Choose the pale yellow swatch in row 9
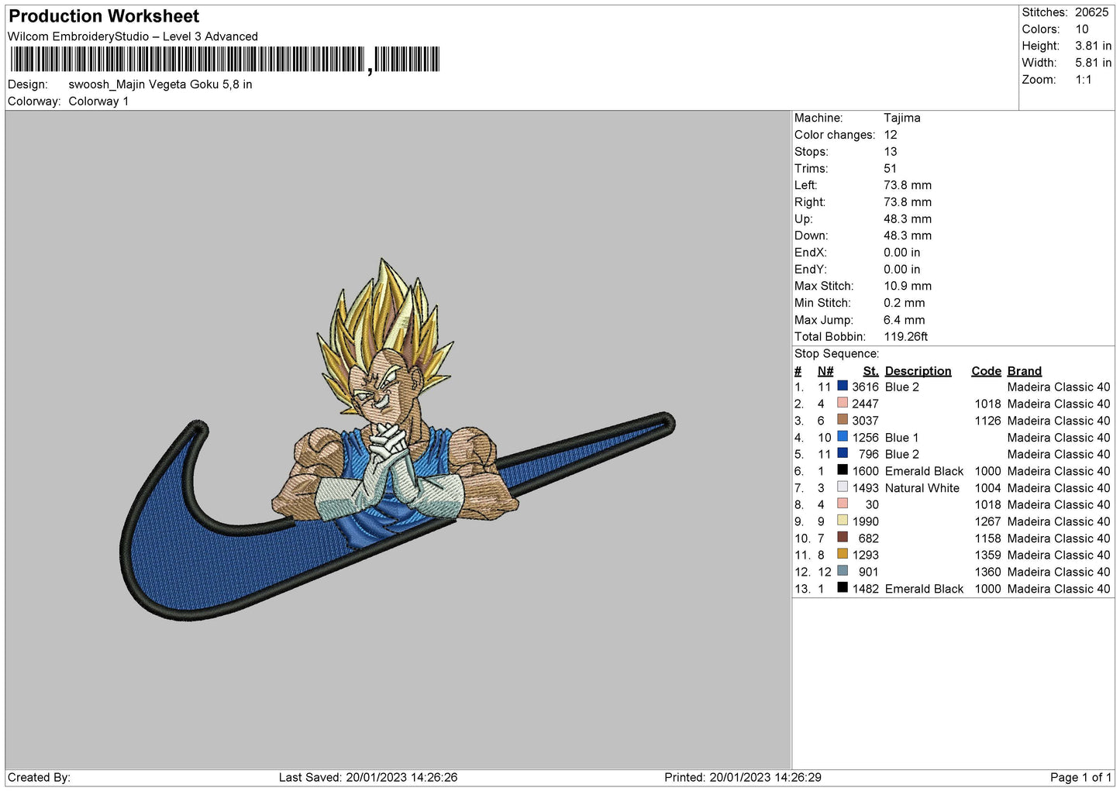Screen dimensions: 1120x791 (842, 521)
